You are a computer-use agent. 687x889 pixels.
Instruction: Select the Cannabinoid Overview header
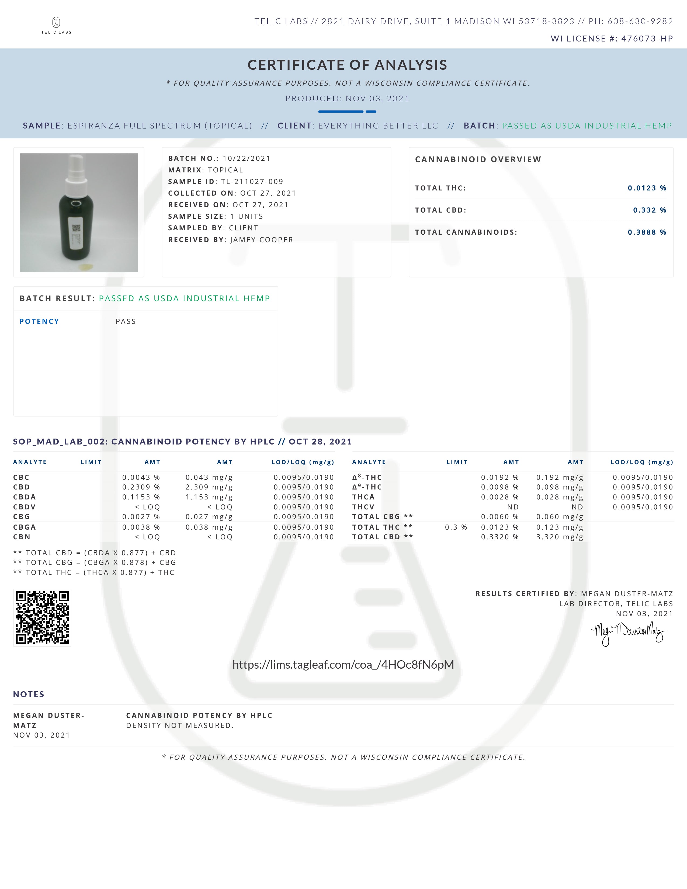pyautogui.click(x=478, y=159)
